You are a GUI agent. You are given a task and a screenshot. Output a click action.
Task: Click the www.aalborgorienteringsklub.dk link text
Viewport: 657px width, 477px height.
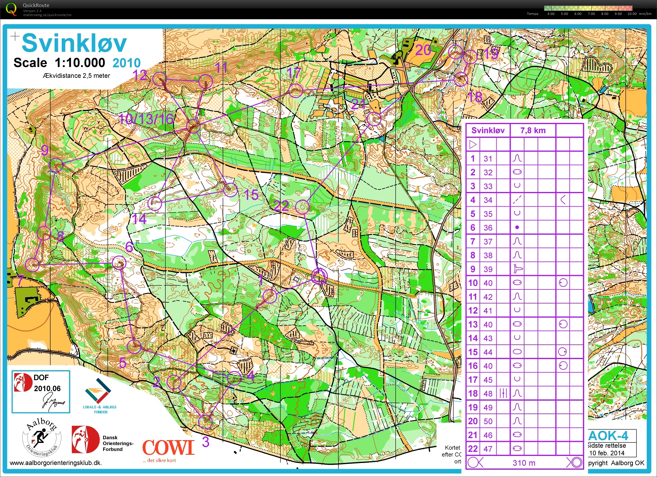(x=56, y=463)
